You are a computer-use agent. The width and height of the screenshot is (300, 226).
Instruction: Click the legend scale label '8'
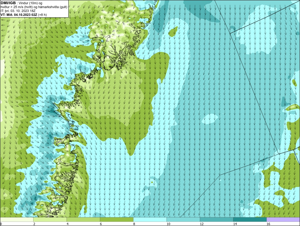(x=134, y=224)
